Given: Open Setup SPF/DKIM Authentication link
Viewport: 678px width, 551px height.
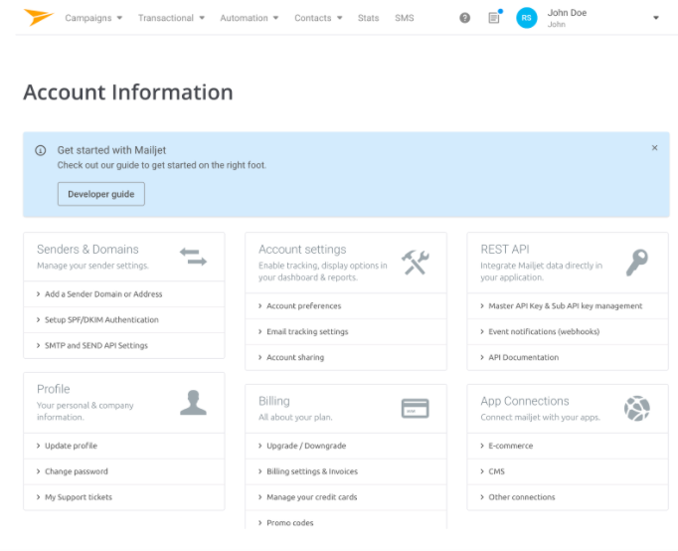Looking at the screenshot, I should pos(101,320).
